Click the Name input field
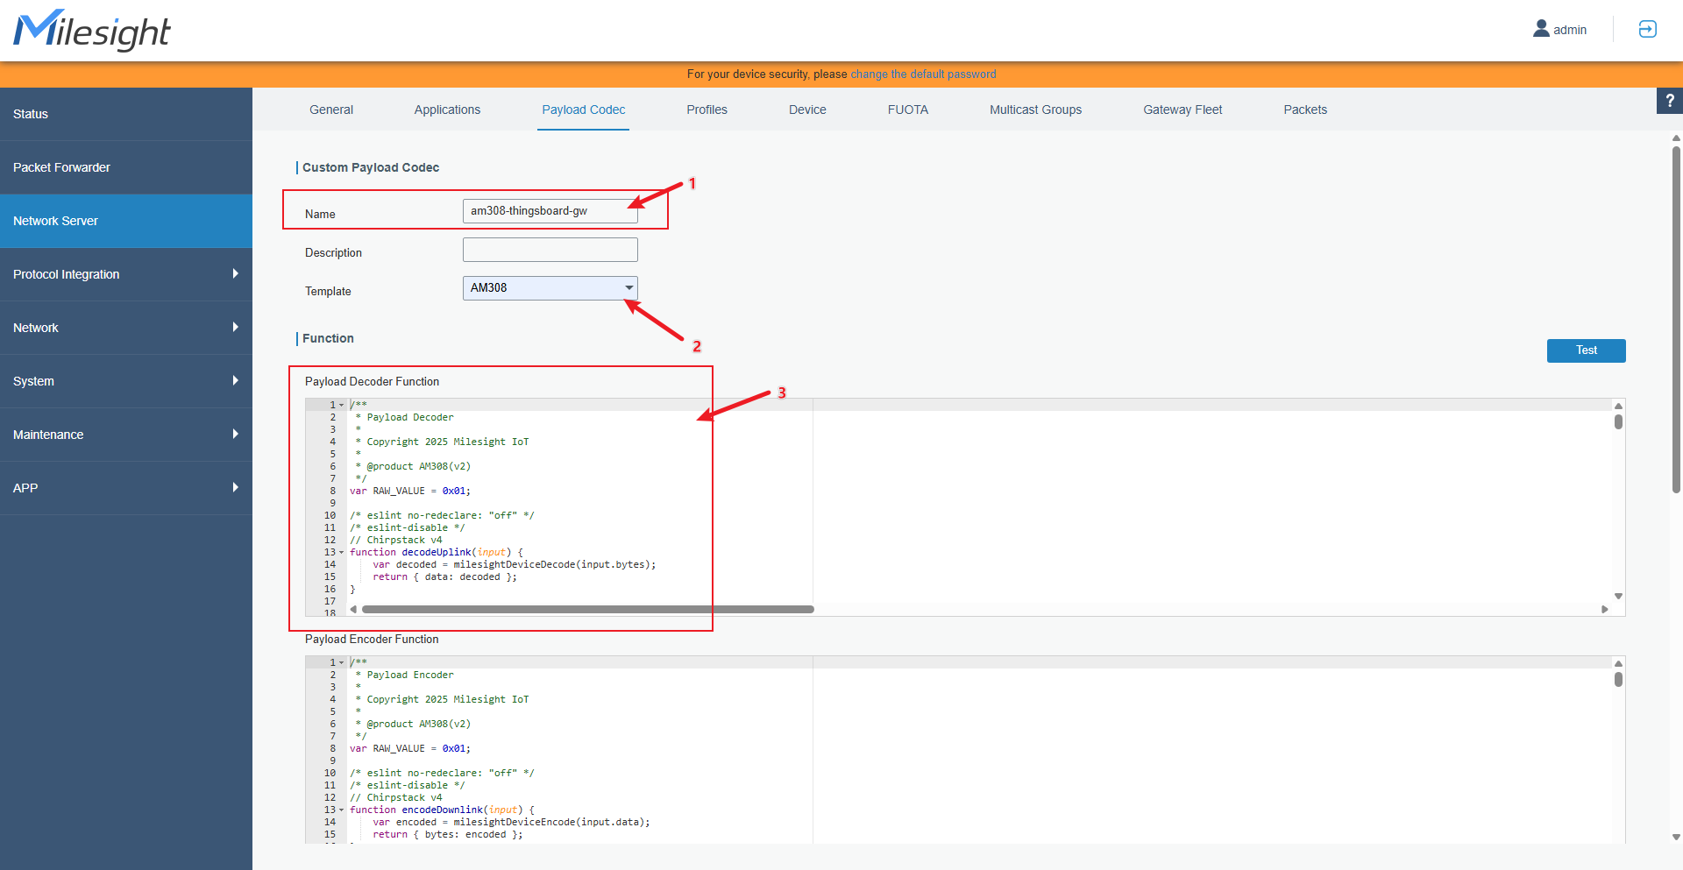 click(x=550, y=211)
